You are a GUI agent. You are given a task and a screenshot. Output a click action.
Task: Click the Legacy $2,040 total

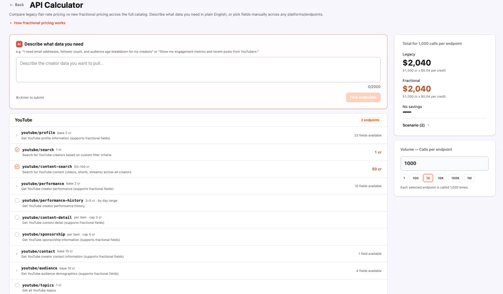[x=417, y=63]
